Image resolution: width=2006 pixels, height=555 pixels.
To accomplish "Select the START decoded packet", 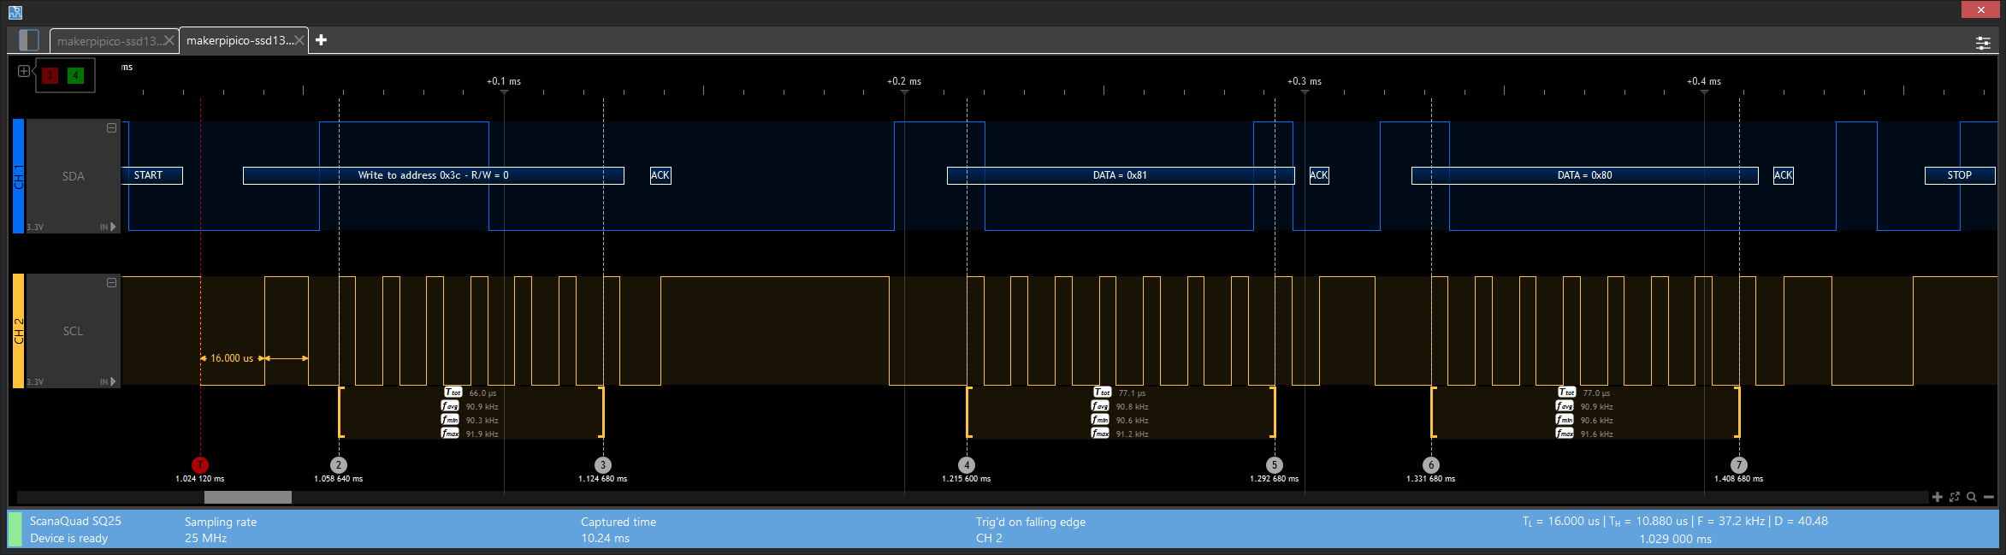I will (153, 175).
